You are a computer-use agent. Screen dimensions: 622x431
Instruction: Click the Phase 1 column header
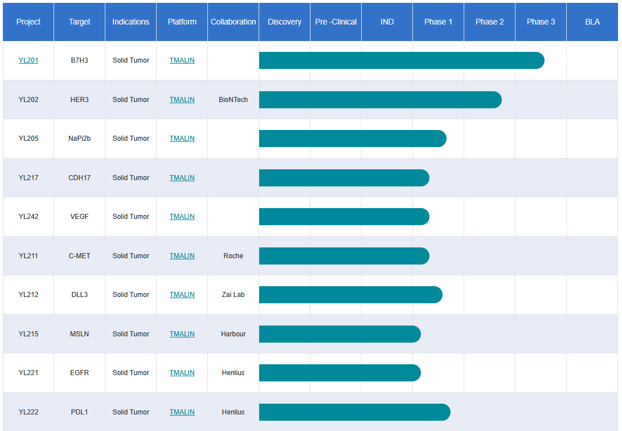pos(438,22)
